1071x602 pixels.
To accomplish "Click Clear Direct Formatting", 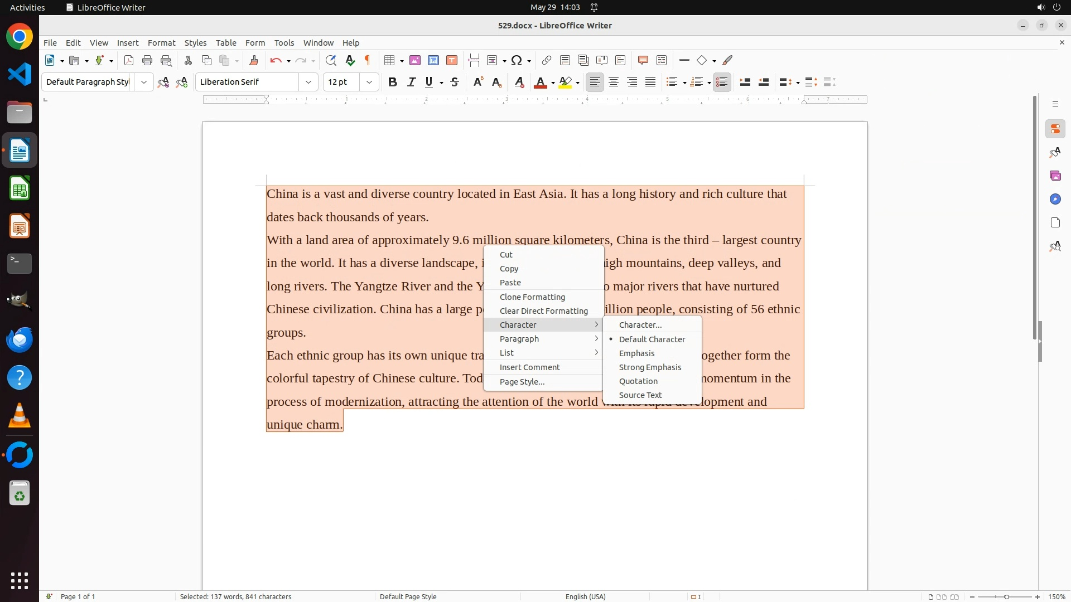I will pos(543,310).
